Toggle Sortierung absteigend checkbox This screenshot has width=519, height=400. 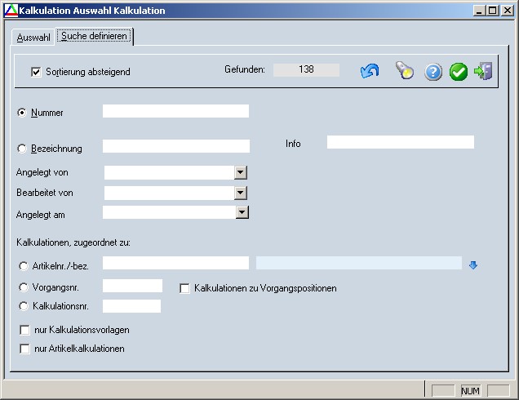coord(36,72)
